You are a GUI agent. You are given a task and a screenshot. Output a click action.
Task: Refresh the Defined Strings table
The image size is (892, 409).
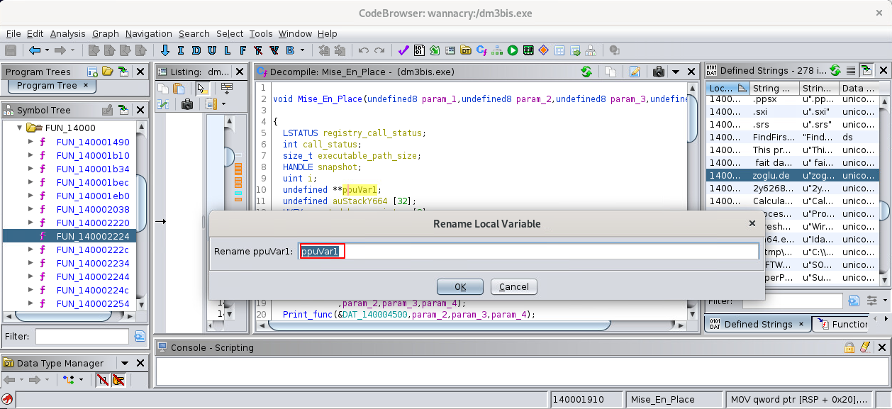click(x=835, y=71)
